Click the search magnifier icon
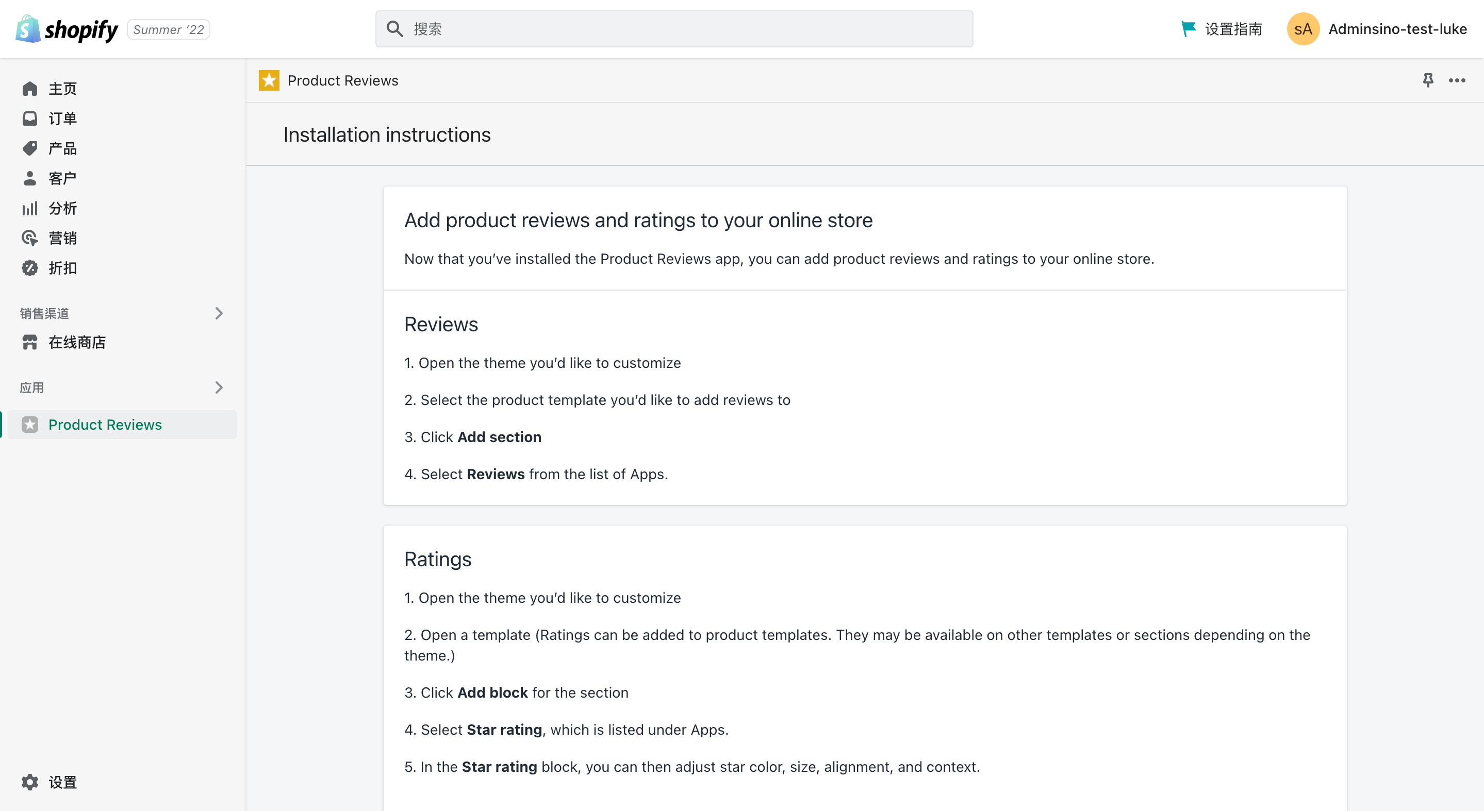1484x811 pixels. coord(394,29)
